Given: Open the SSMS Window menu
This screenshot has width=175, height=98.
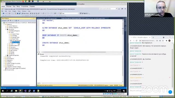Looking at the screenshot, I should tap(24, 11).
